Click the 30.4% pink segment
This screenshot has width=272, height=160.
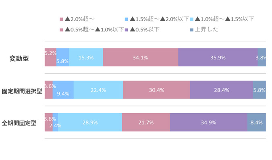point(156,90)
